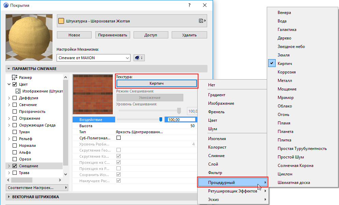339x205 pixels.
Task: Expand the Окружающая Среда tree node
Action: click(x=9, y=125)
